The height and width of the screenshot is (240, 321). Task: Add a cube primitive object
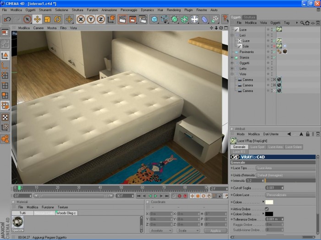(155, 19)
